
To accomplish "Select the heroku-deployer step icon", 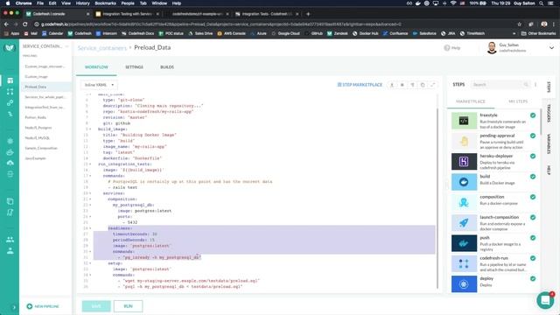I will (464, 161).
